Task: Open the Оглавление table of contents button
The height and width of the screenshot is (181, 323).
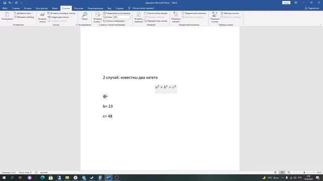Action: click(x=7, y=17)
